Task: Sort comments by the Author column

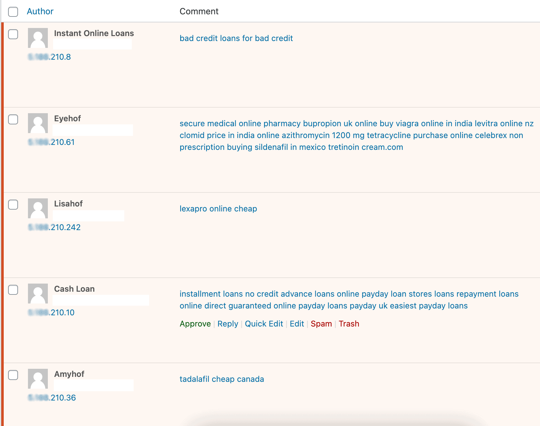Action: (40, 12)
